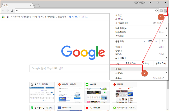Image resolution: width=169 pixels, height=111 pixels.
Task: Open 다운로드(D) from the menu
Action: pyautogui.click(x=139, y=32)
